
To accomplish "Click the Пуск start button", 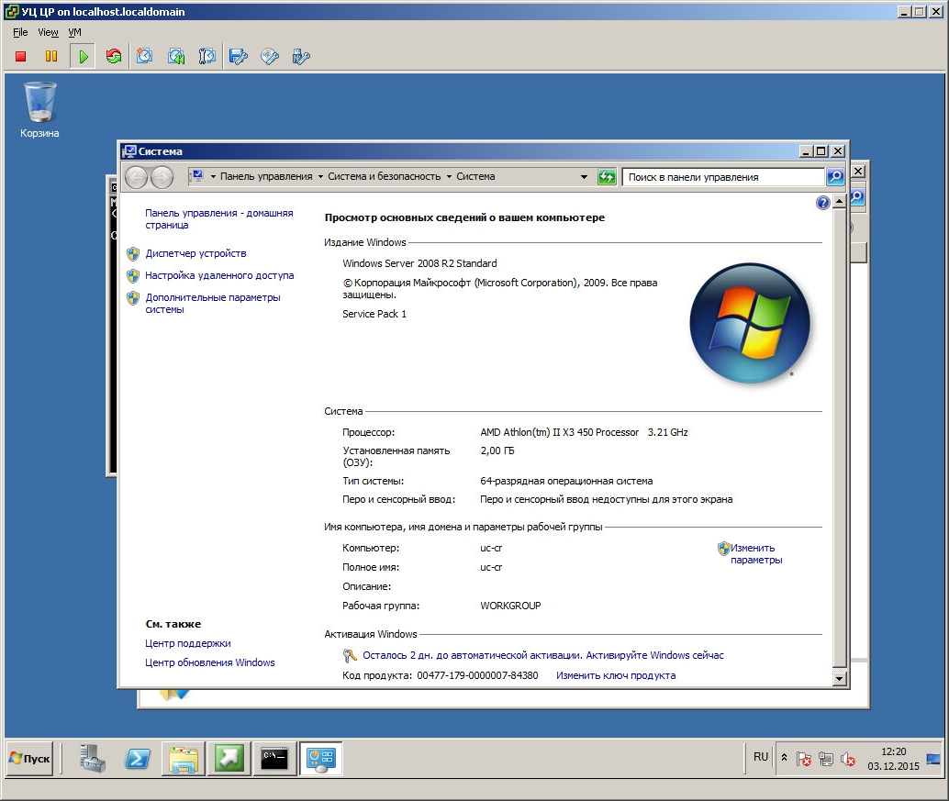I will 30,759.
